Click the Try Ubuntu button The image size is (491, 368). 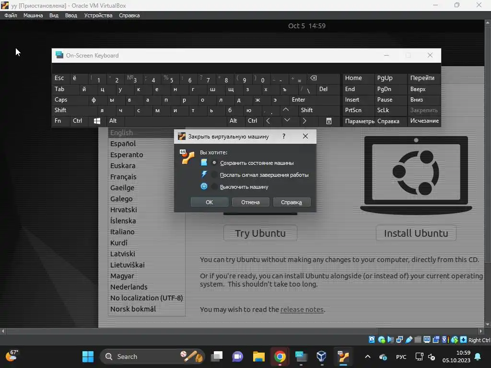(x=260, y=233)
